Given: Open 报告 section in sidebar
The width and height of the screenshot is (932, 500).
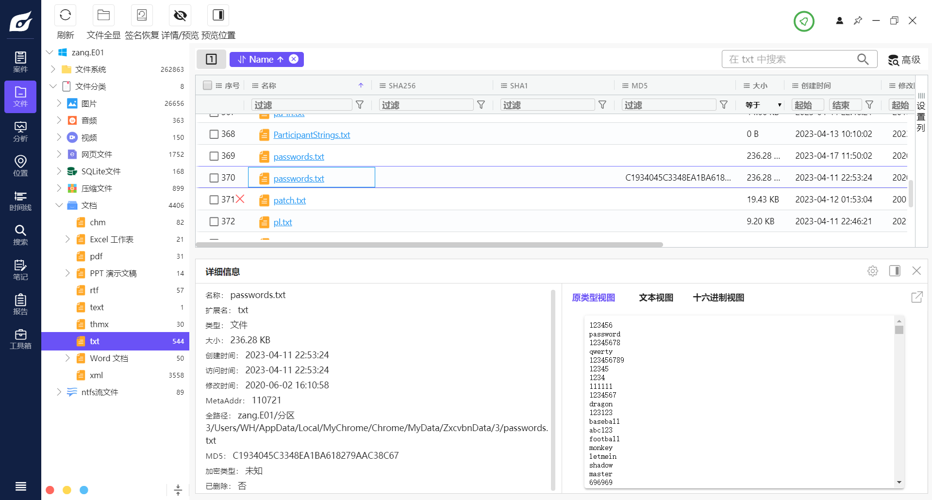Looking at the screenshot, I should (20, 304).
